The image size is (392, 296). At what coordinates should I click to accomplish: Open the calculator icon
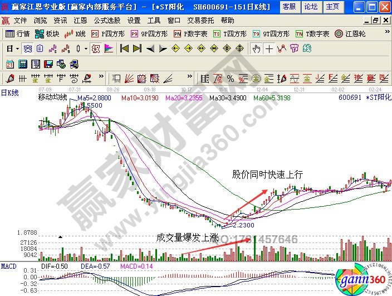click(22, 64)
